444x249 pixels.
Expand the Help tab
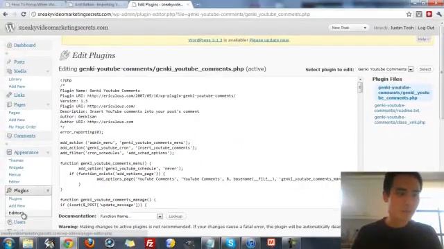click(423, 39)
